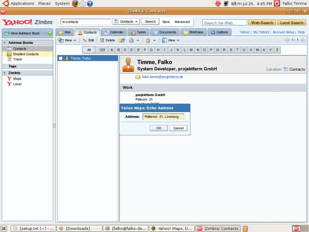Open the print options dropdown arrow
The height and width of the screenshot is (232, 309).
click(138, 40)
